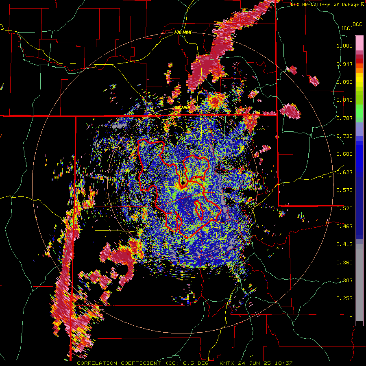The image size is (366, 366).
Task: Click the 10:37 timestamp
Action: coord(283,363)
